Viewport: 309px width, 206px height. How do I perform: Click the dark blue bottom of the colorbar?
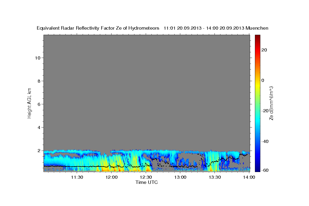coord(257,169)
